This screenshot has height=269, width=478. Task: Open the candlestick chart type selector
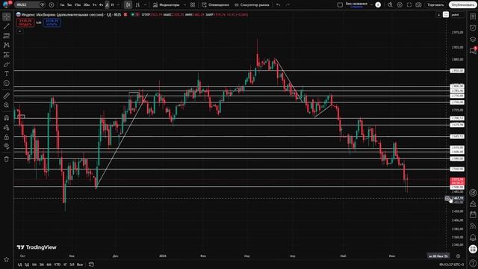pyautogui.click(x=128, y=5)
